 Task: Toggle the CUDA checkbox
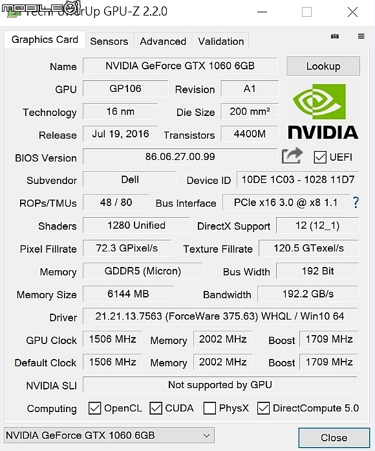[156, 408]
